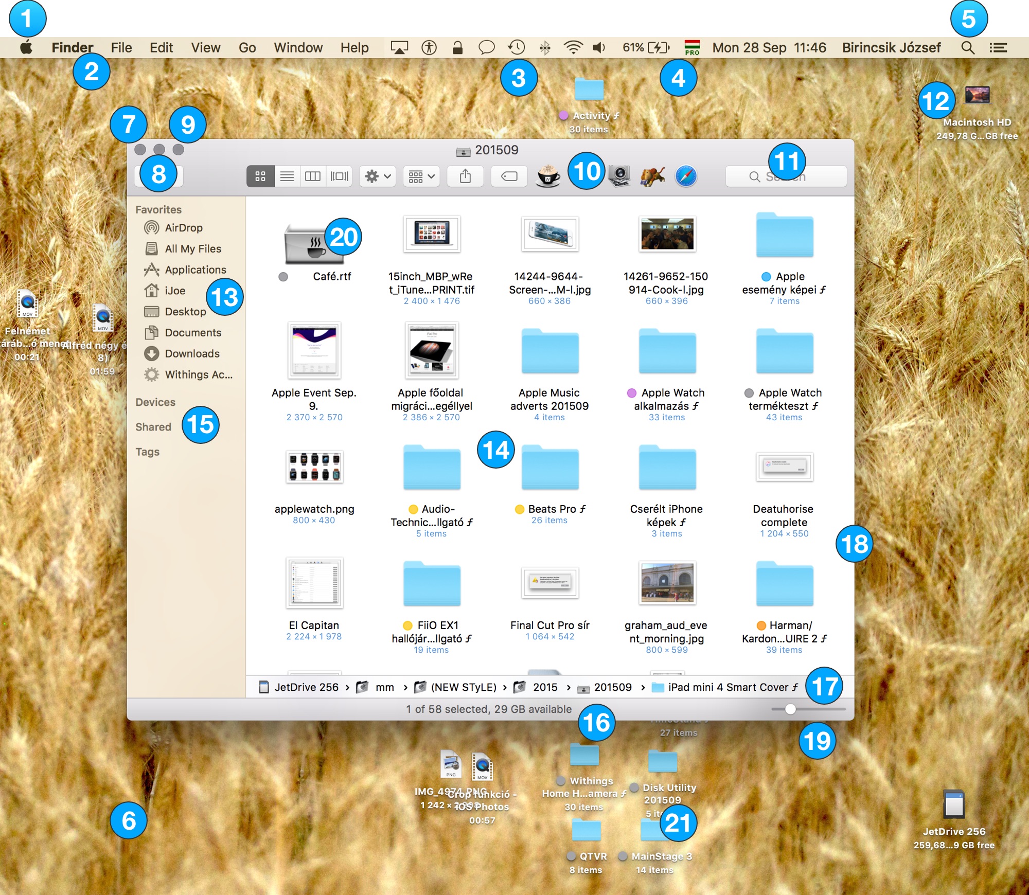This screenshot has width=1029, height=895.
Task: Collapse the Favorites sidebar section
Action: 158,209
